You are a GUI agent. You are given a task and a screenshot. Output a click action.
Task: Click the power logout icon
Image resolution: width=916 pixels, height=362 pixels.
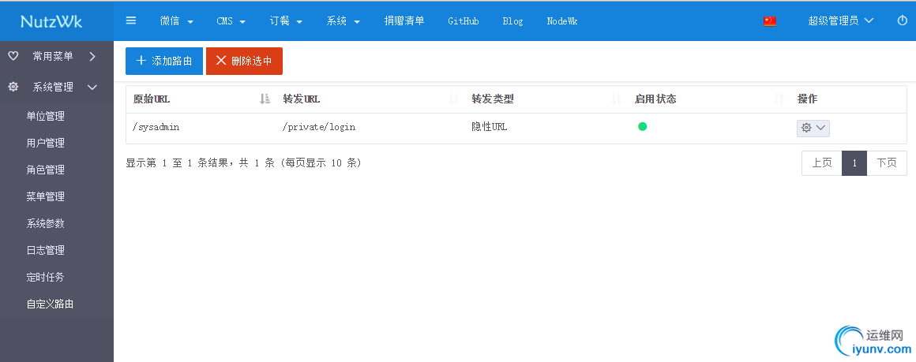902,21
